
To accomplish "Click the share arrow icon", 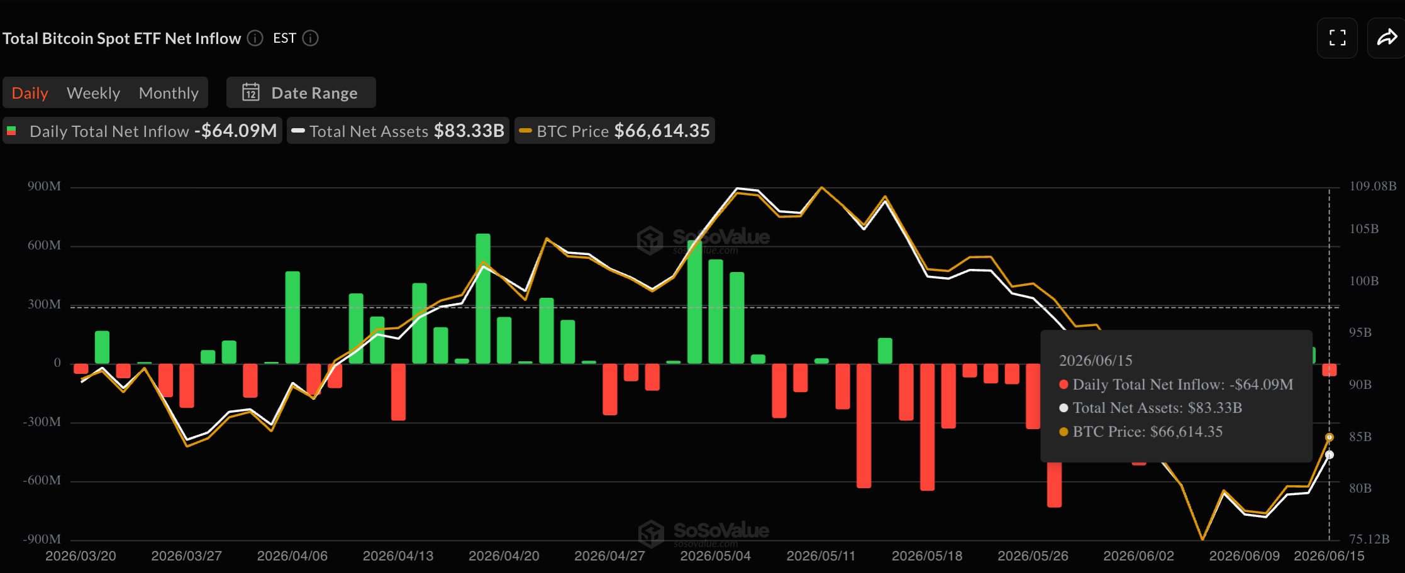I will (x=1387, y=38).
